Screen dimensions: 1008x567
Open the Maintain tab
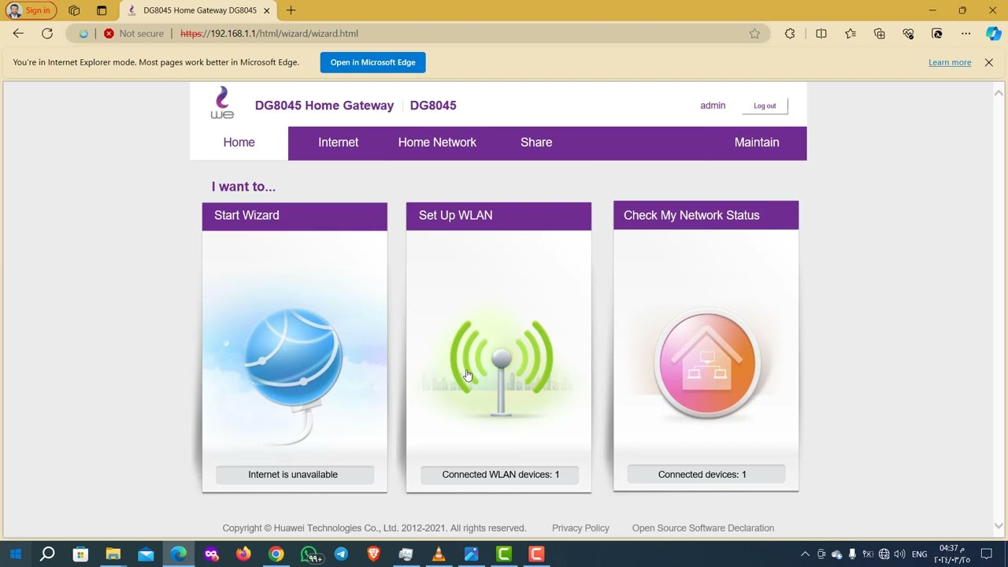click(x=757, y=143)
